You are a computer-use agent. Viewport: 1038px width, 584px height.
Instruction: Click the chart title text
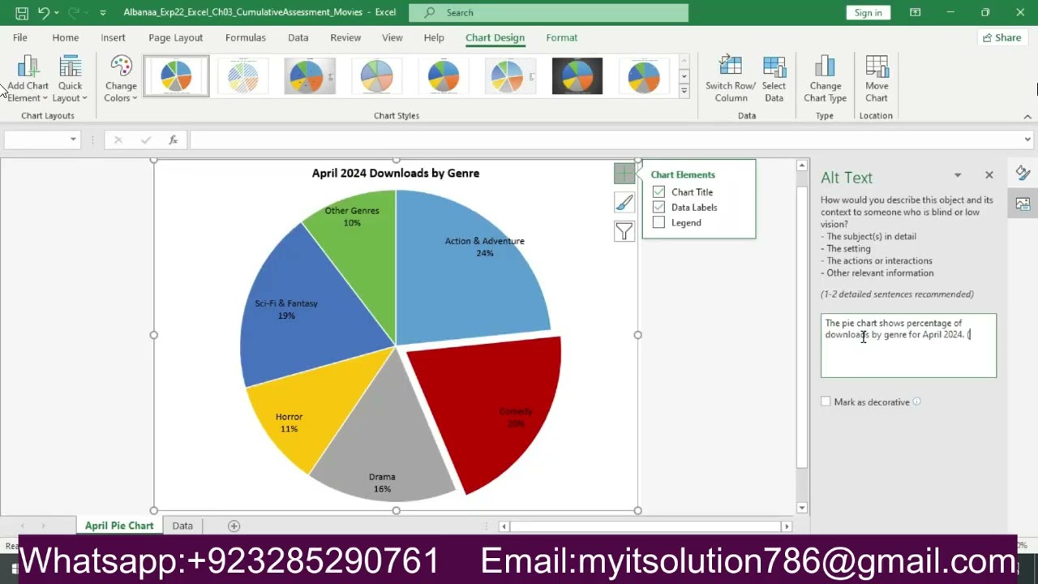pos(396,173)
